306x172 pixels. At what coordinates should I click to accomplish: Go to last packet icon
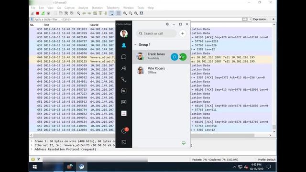pyautogui.click(x=106, y=13)
